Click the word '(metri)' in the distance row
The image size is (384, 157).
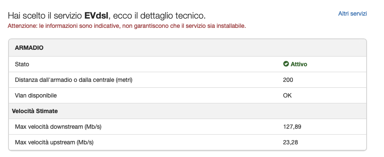tap(124, 80)
